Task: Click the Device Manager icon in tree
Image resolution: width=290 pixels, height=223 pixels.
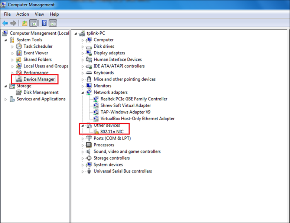Action: [x=19, y=79]
